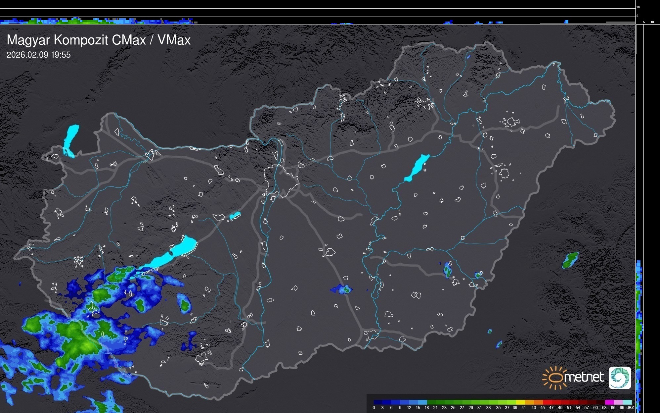The height and width of the screenshot is (413, 660).
Task: Click the green echo east of Hungary
Action: click(x=570, y=260)
